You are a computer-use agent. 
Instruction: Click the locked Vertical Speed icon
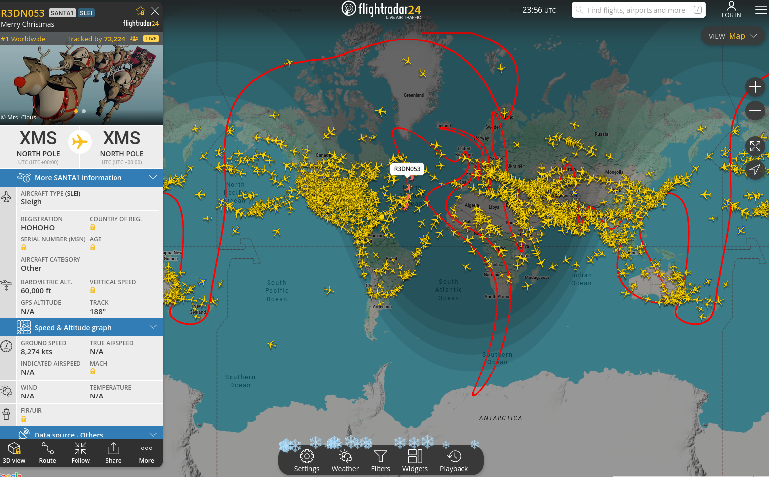tap(93, 290)
